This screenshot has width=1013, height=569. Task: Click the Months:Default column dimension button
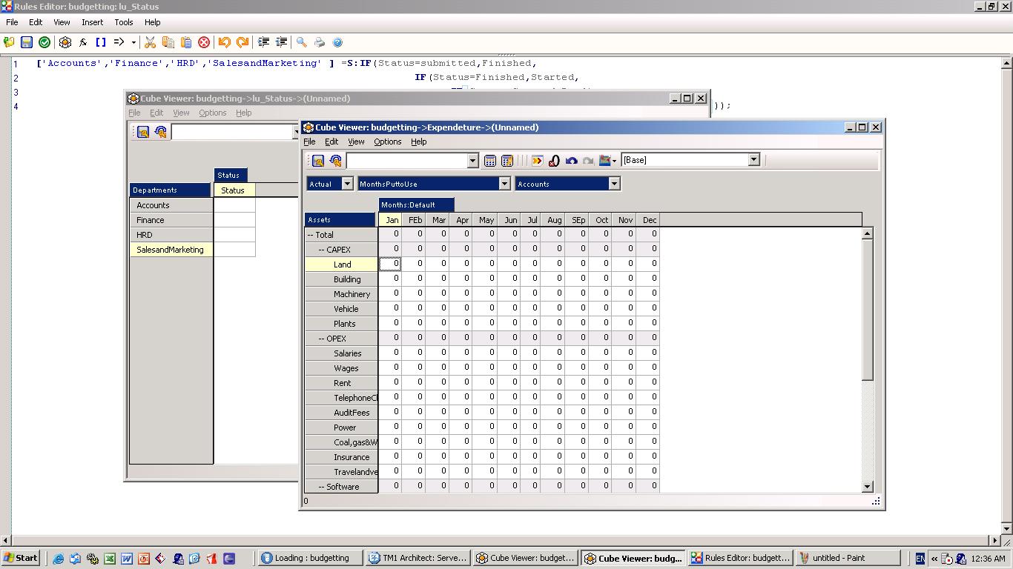[417, 204]
